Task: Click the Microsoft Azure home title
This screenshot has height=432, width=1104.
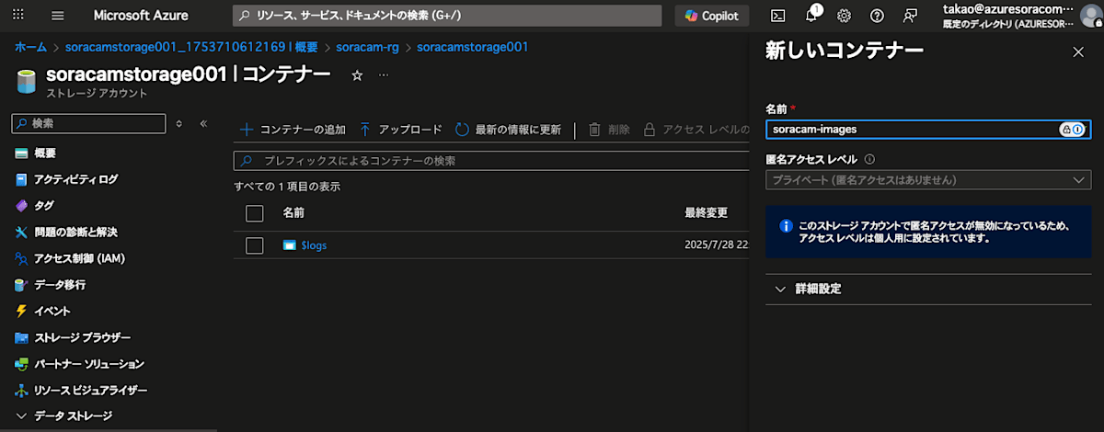Action: (x=140, y=16)
